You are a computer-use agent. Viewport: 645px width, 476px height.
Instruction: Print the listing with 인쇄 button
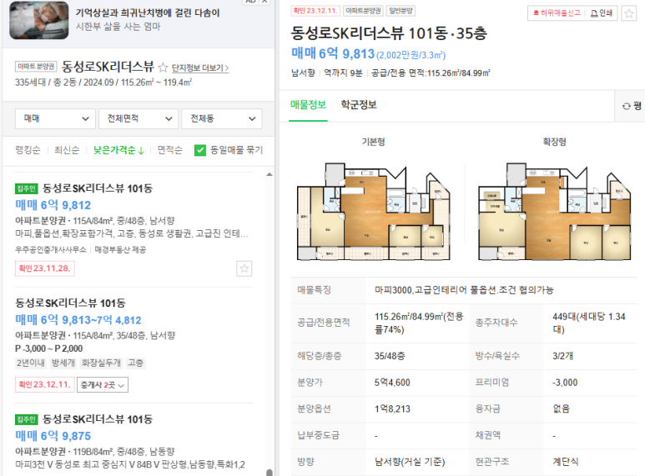point(602,13)
